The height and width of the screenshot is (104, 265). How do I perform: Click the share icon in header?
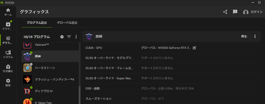tap(225, 12)
